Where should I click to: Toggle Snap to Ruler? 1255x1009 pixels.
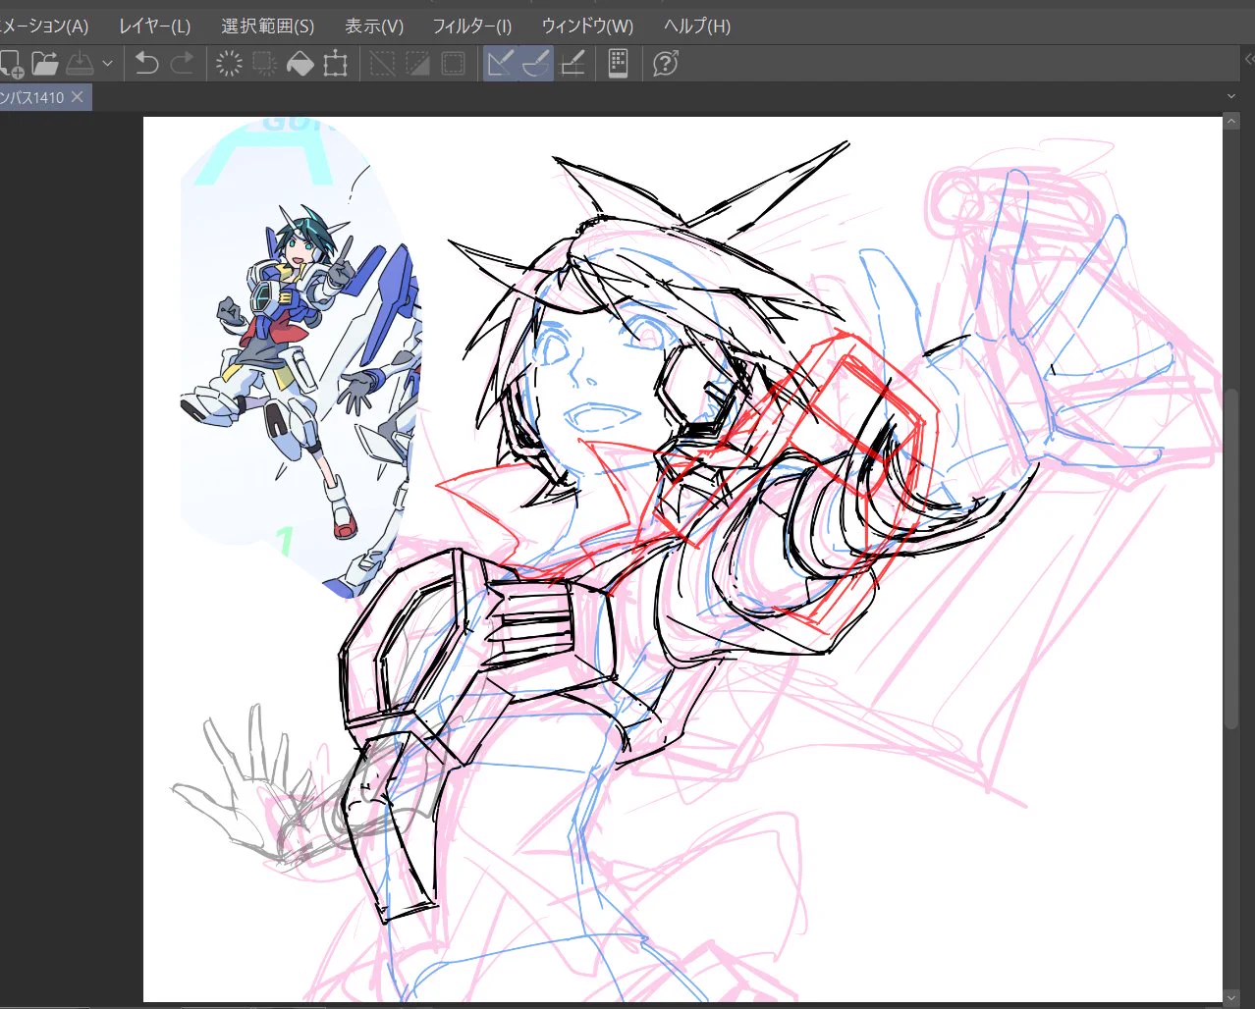(501, 64)
